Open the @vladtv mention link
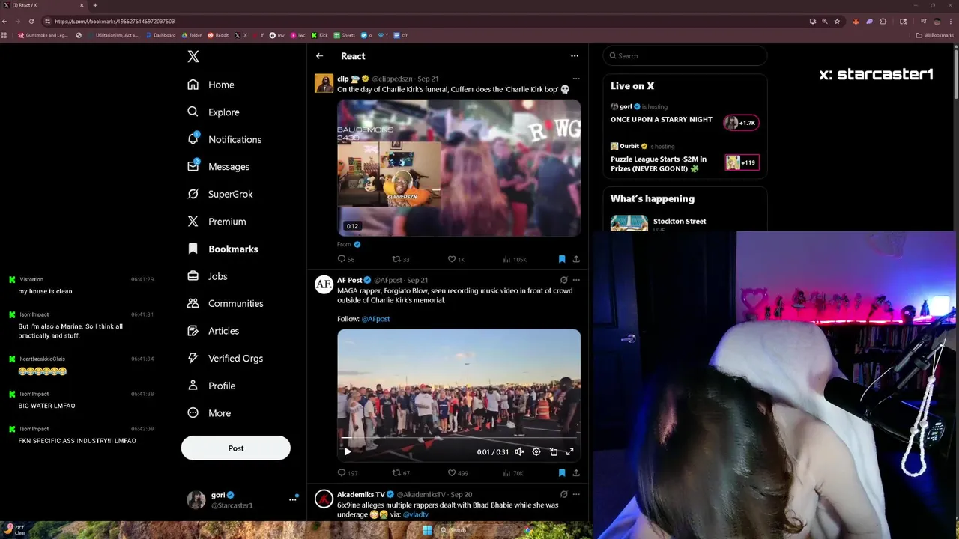This screenshot has width=959, height=539. click(x=416, y=515)
